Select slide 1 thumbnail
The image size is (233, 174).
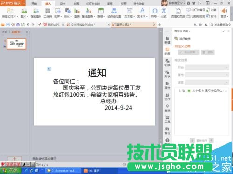pos(16,44)
